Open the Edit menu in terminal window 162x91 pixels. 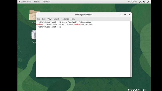tap(44, 19)
